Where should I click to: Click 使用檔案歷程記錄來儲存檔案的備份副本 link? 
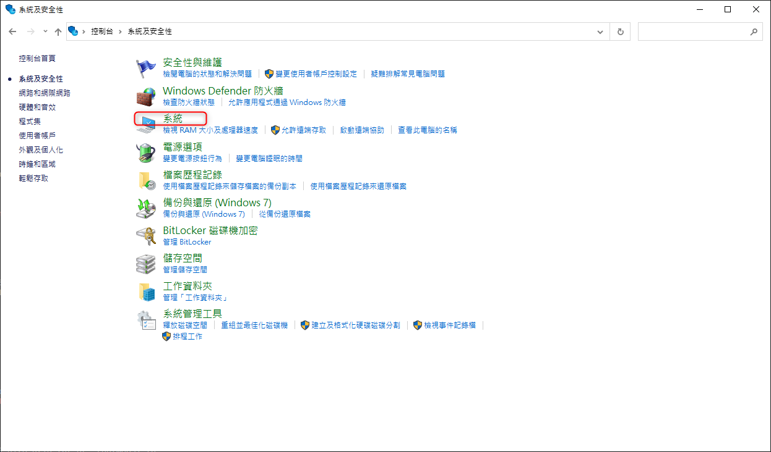point(230,186)
